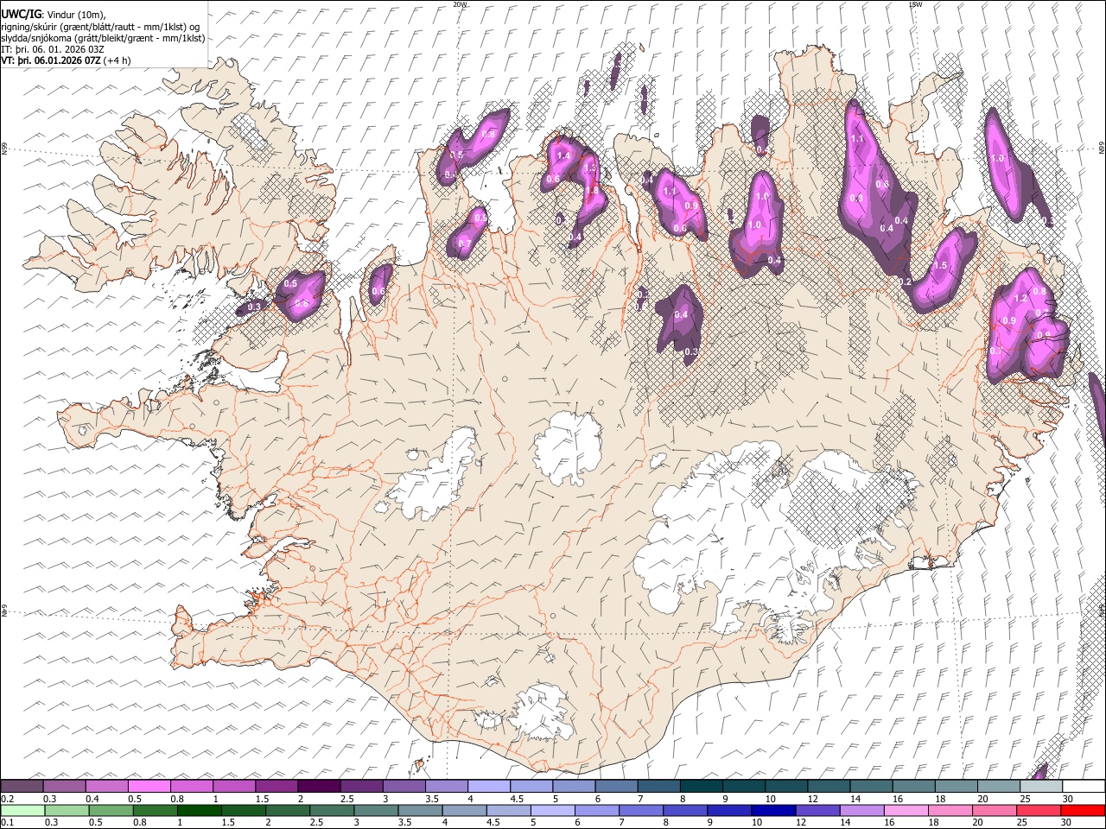Image resolution: width=1106 pixels, height=829 pixels.
Task: Click the 20W longitude label
Action: [x=460, y=4]
